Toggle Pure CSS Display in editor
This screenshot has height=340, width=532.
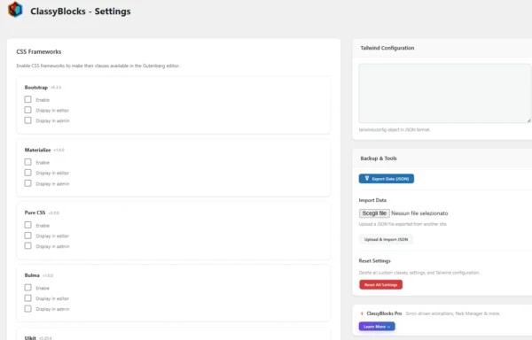click(x=27, y=236)
